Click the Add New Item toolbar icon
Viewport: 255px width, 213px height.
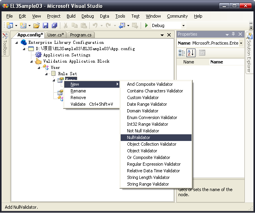point(23,25)
